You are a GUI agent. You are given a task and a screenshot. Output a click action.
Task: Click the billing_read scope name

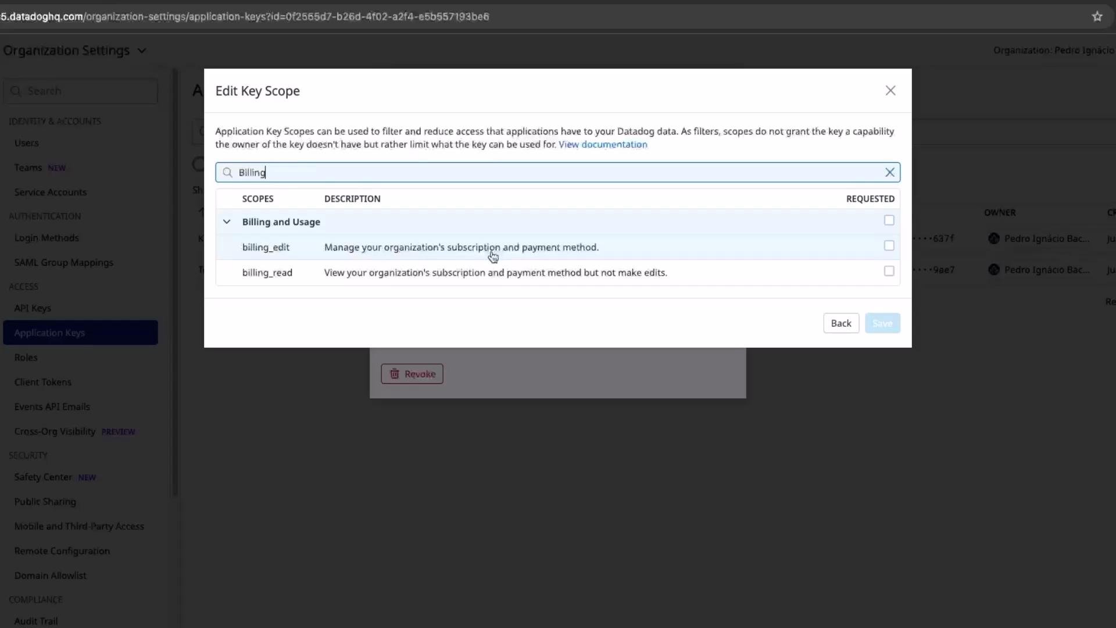(x=267, y=273)
